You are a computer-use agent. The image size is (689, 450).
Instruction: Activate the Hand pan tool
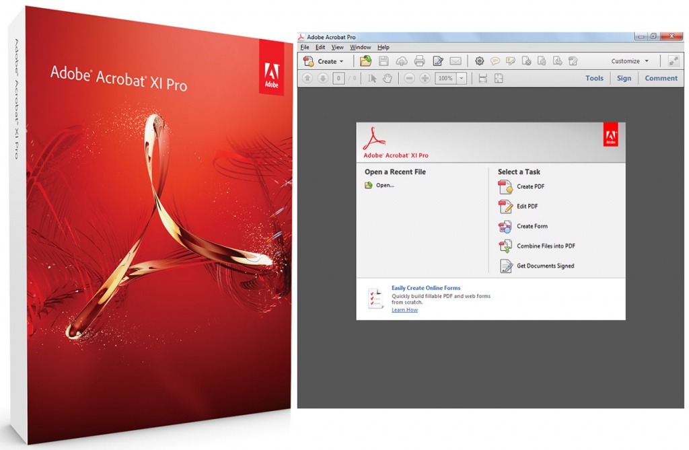(387, 78)
